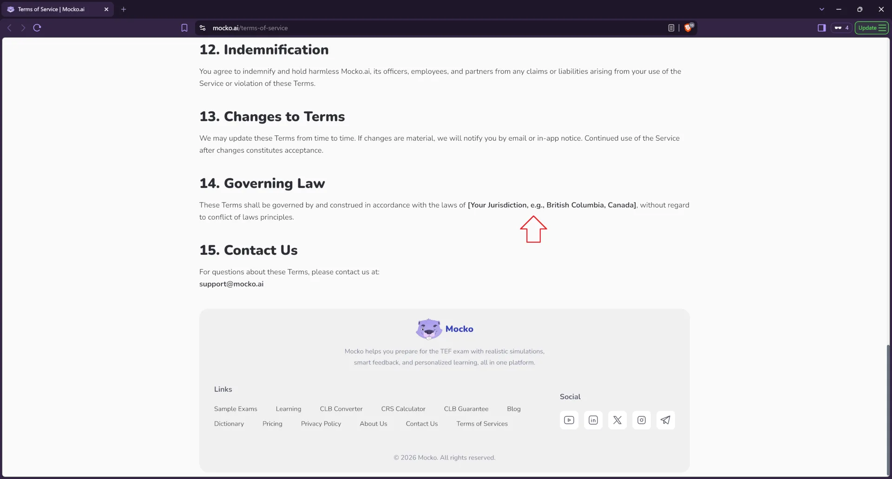Screen dimensions: 892x479
Task: Click the Mocko mascot logo in footer
Action: click(x=428, y=329)
